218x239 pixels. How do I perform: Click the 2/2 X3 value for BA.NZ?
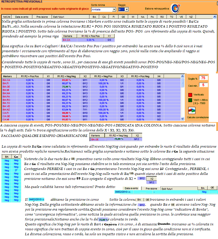122,110
